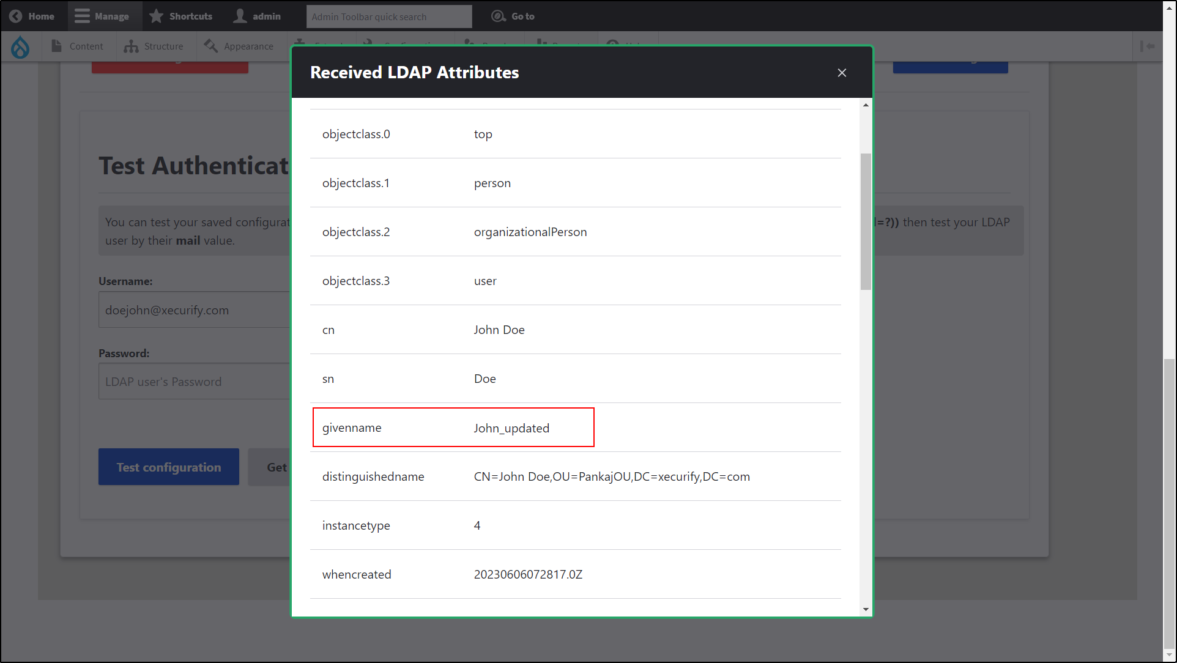Click the LDAP user's Password field
This screenshot has height=663, width=1177.
point(193,382)
